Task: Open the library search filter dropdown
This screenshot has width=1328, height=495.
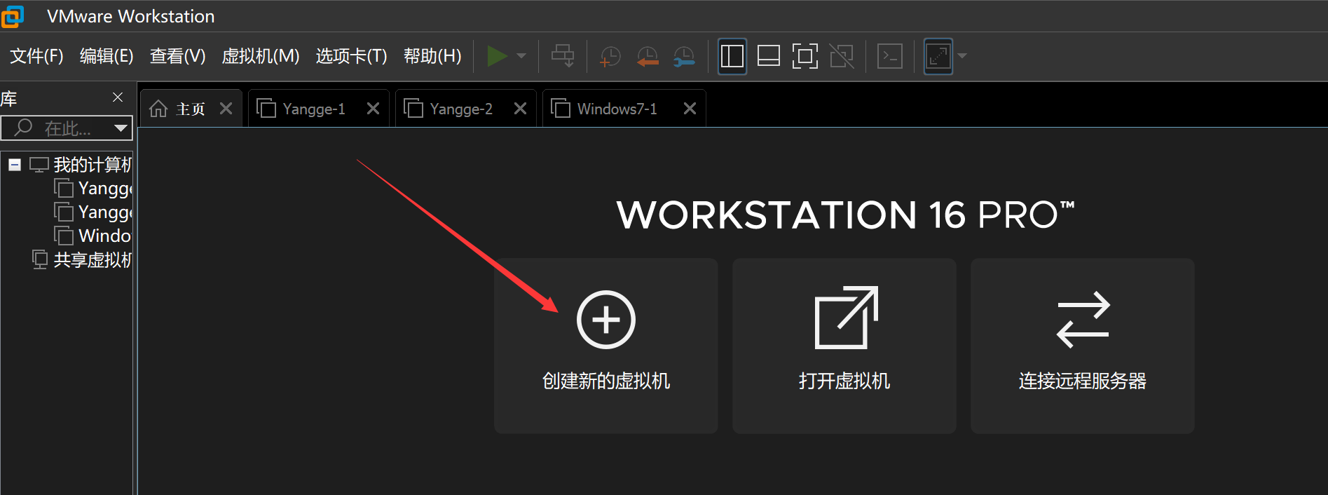Action: 121,128
